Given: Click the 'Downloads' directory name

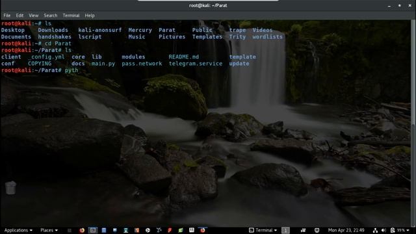Looking at the screenshot, I should point(53,30).
